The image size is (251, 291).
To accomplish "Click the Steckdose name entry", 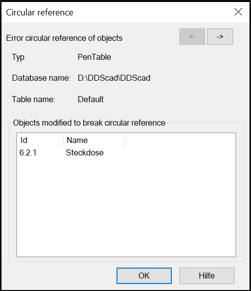I will 85,153.
